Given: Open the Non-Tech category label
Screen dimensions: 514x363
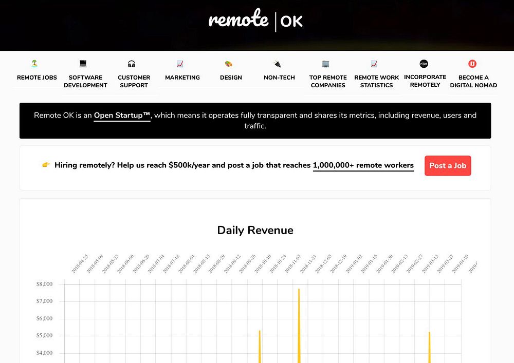Looking at the screenshot, I should point(279,78).
